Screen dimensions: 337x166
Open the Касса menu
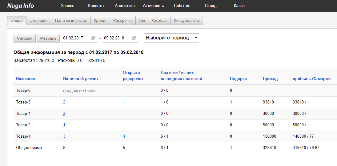click(x=239, y=6)
